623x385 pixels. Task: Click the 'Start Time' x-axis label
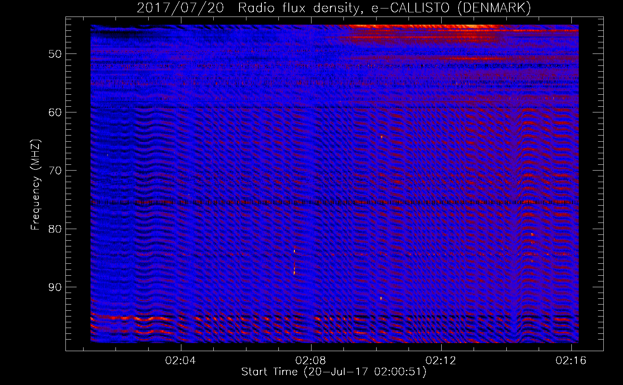[x=334, y=372]
